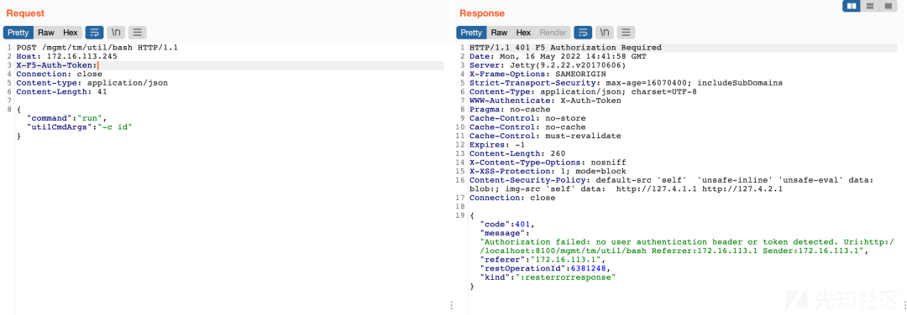The width and height of the screenshot is (907, 315).
Task: Click the Response panel heading
Action: [x=482, y=13]
